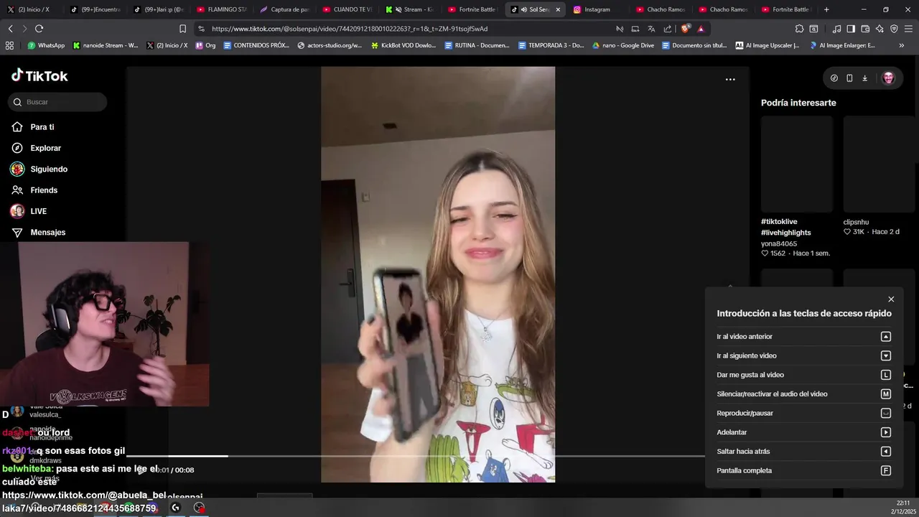Click the L key like shortcut icon
The image size is (919, 517).
coord(885,375)
